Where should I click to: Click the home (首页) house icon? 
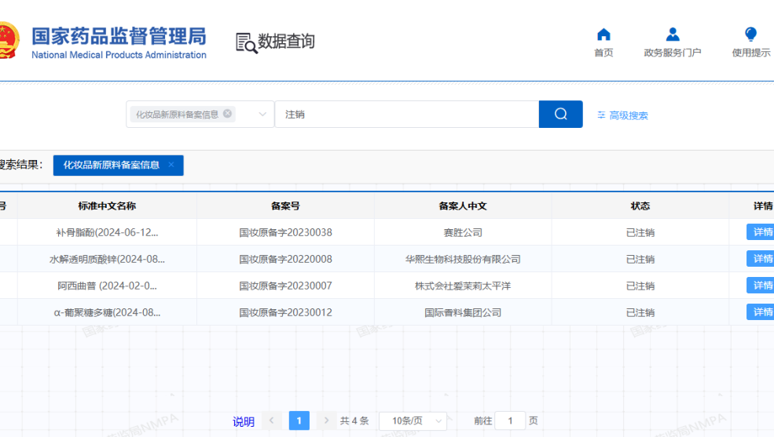(603, 35)
